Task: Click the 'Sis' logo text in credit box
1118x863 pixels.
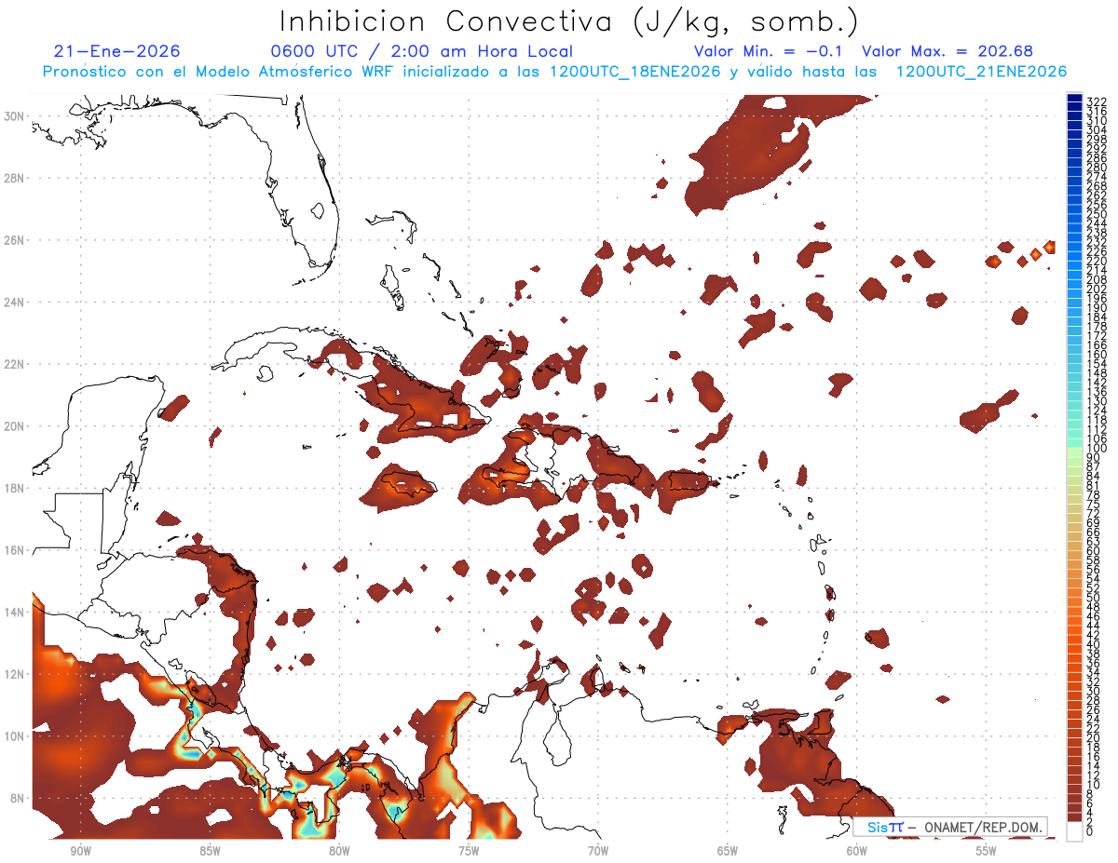Action: click(x=878, y=827)
